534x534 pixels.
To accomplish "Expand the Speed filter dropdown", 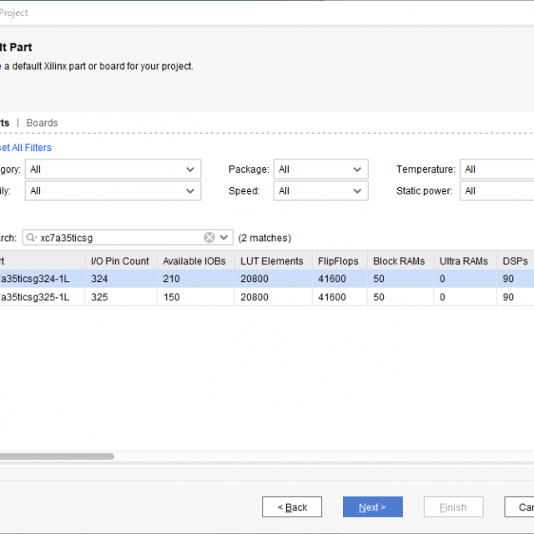I will coord(320,191).
